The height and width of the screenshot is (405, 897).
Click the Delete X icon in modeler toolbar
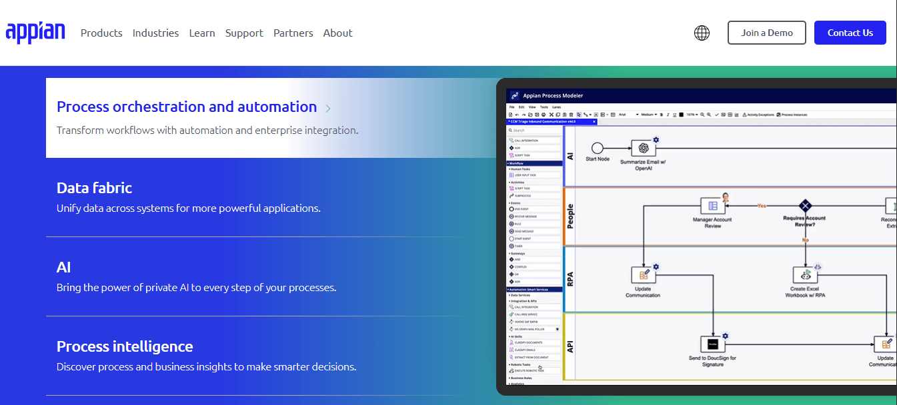[x=552, y=115]
